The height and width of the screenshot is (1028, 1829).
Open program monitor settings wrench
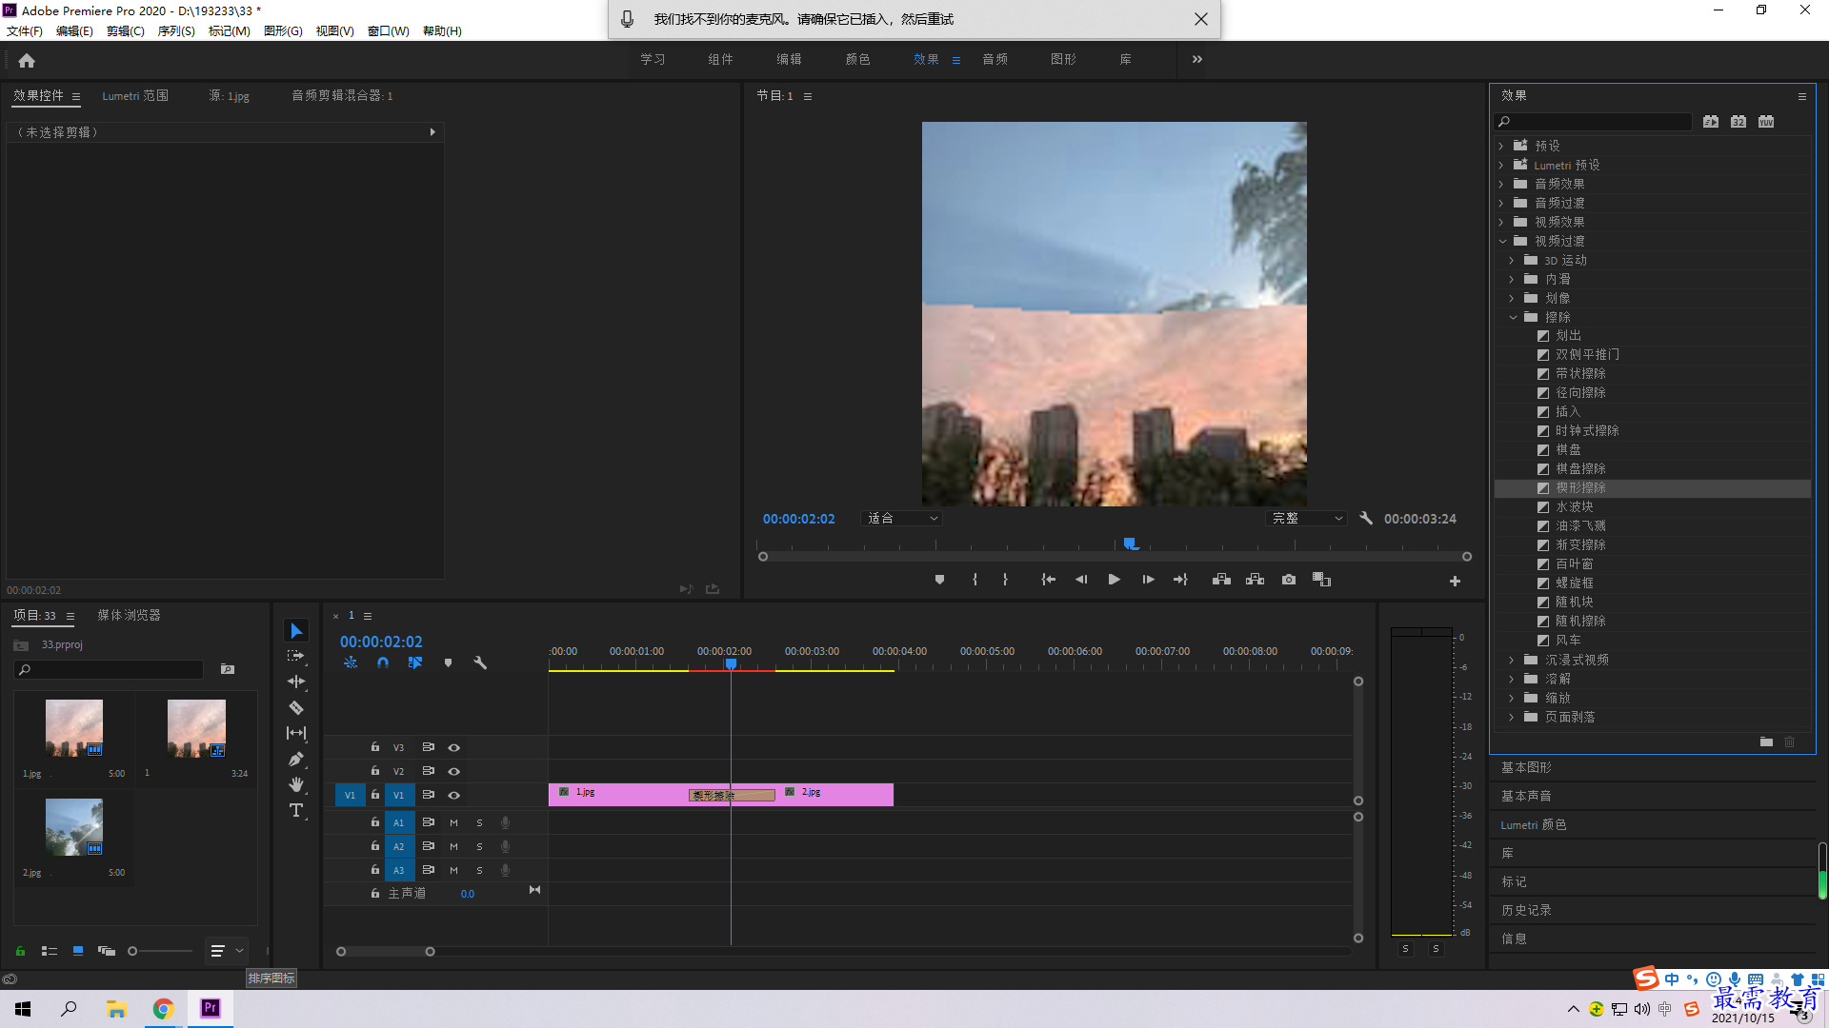pos(1366,519)
